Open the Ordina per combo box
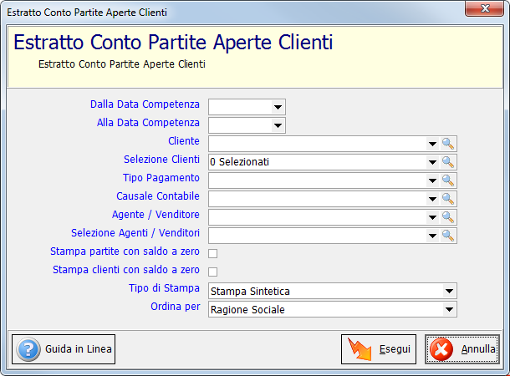Image resolution: width=510 pixels, height=376 pixels. point(449,309)
